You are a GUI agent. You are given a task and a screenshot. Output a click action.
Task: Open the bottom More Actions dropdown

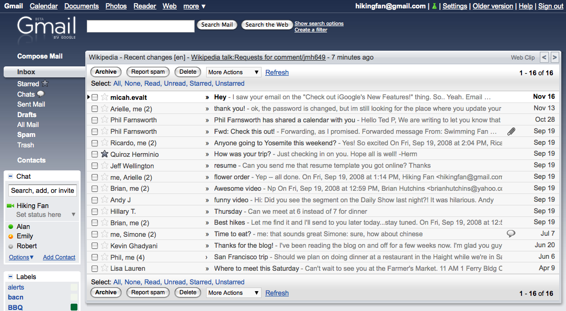233,293
